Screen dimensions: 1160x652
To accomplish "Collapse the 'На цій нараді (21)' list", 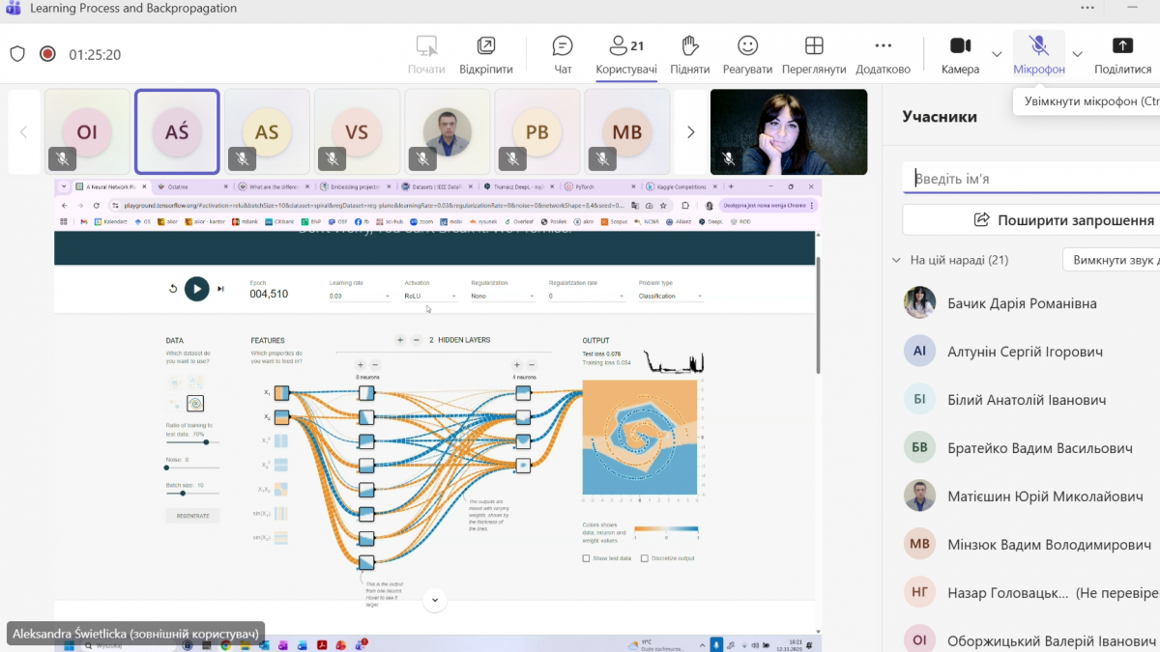I will 896,260.
